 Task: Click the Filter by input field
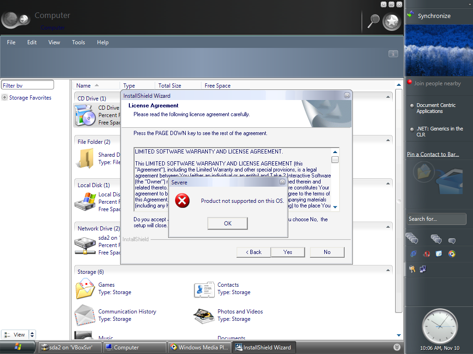pyautogui.click(x=28, y=85)
